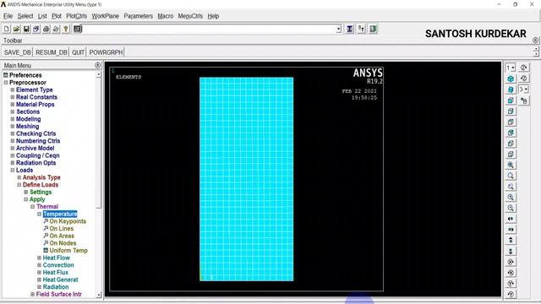
Task: Click Main Menu scrollbar up arrow
Action: (x=99, y=74)
